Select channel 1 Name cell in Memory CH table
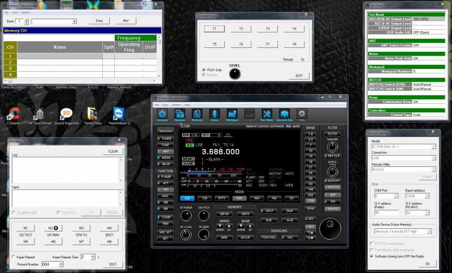Image resolution: width=452 pixels, height=273 pixels. [60, 56]
